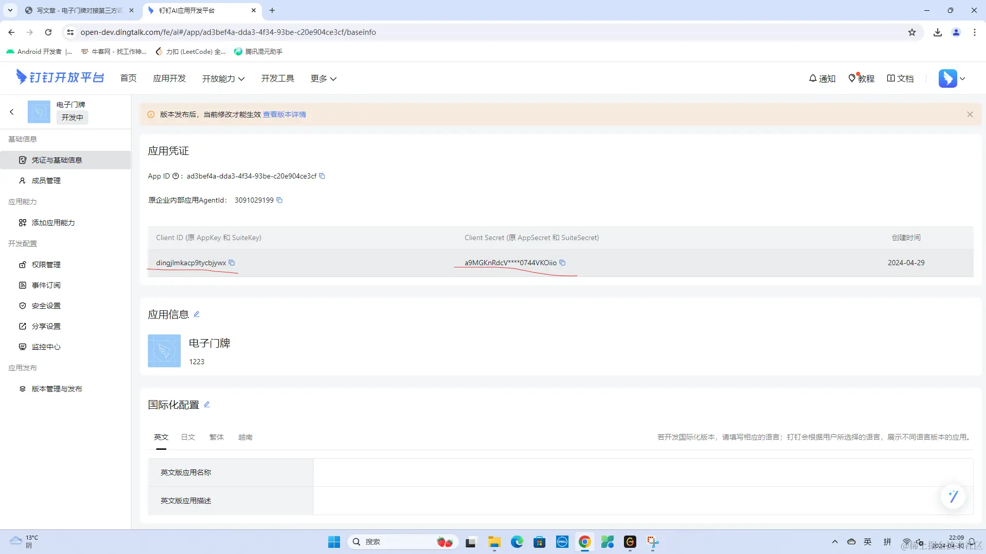Viewport: 986px width, 554px height.
Task: Copy the AgentId number
Action: pyautogui.click(x=279, y=200)
